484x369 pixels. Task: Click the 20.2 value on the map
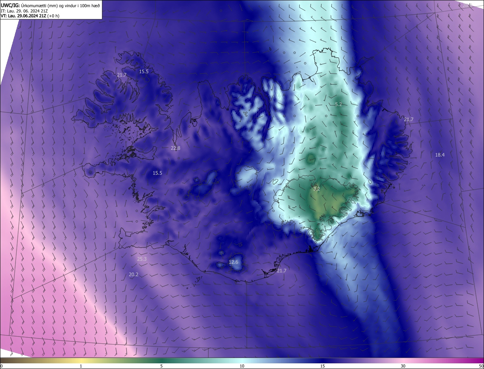[x=133, y=275]
